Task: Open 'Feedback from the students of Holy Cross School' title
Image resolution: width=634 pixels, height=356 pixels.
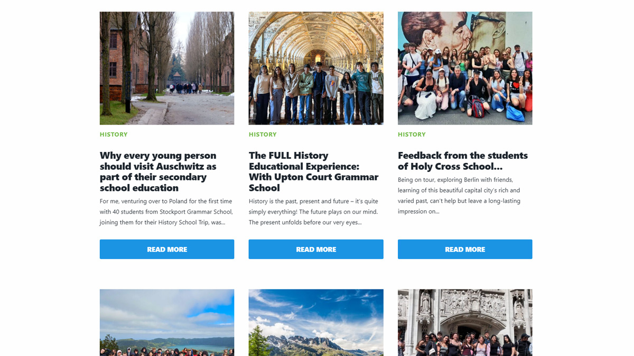Action: pos(463,161)
